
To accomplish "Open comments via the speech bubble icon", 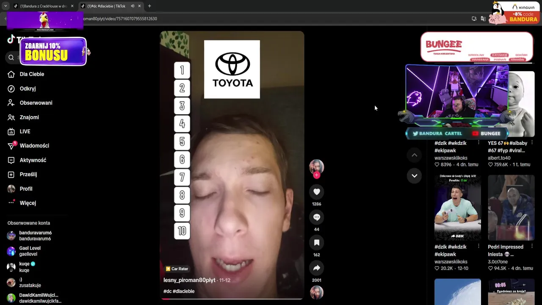I will pyautogui.click(x=316, y=217).
